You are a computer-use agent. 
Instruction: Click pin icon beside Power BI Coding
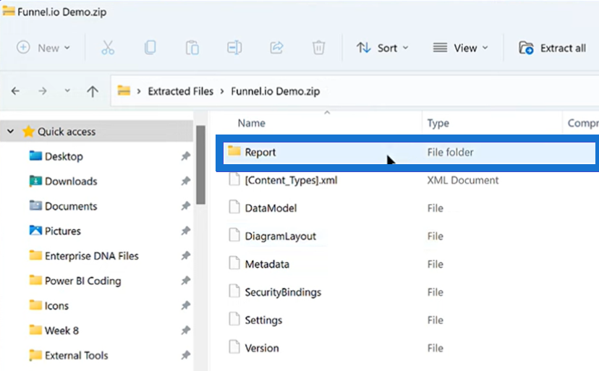pos(186,281)
